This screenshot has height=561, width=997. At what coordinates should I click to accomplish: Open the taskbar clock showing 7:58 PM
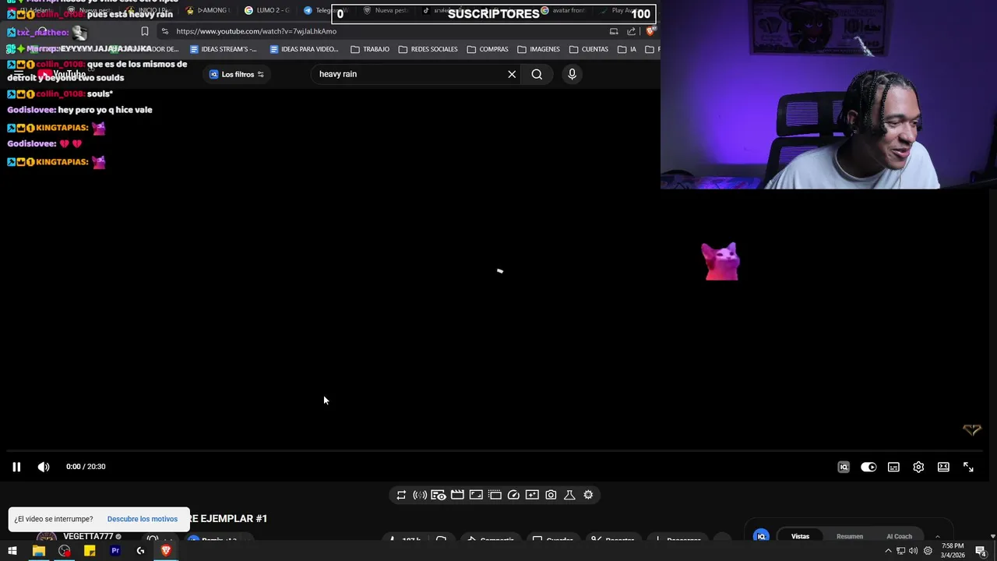[x=952, y=551]
